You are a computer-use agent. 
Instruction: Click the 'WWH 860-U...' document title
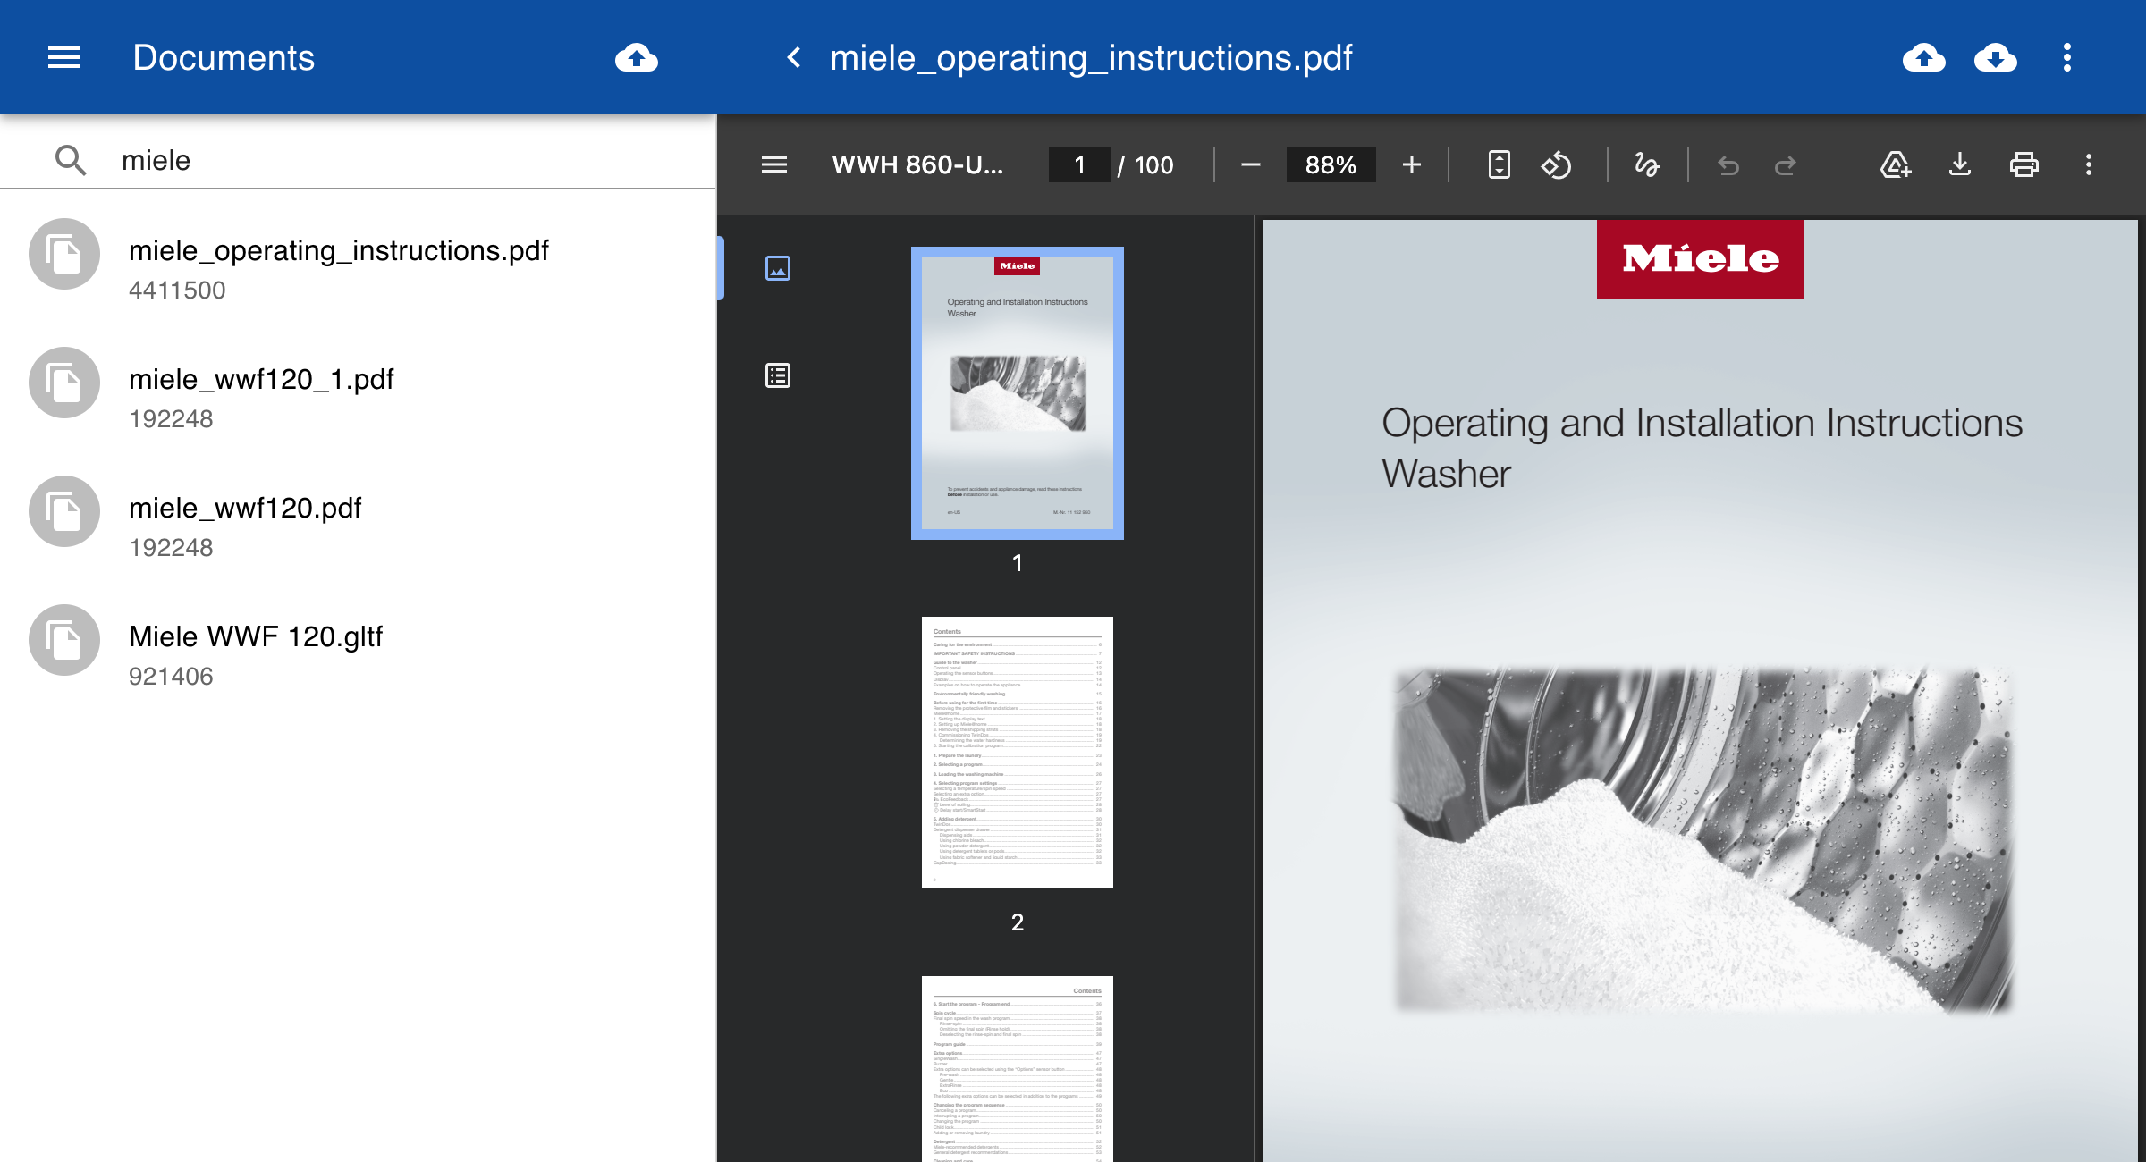pyautogui.click(x=917, y=165)
